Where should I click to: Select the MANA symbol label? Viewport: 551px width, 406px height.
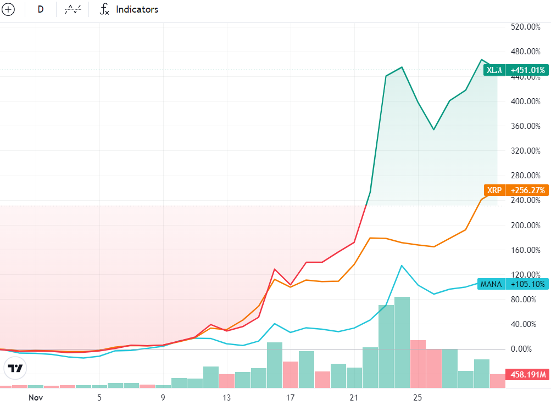coord(491,284)
